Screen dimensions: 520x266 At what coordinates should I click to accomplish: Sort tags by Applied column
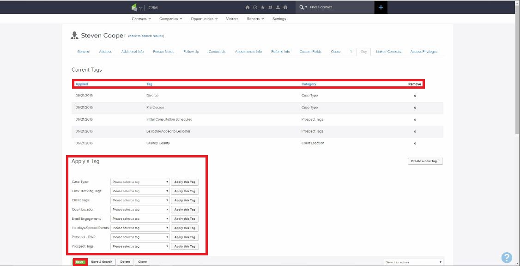[x=82, y=84]
